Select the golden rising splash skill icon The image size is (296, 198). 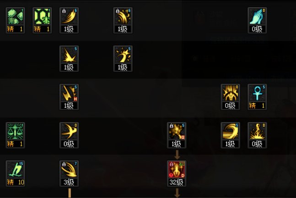pyautogui.click(x=123, y=59)
